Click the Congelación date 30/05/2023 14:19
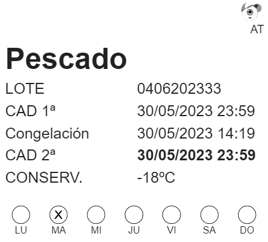268x242 pixels. (x=196, y=133)
